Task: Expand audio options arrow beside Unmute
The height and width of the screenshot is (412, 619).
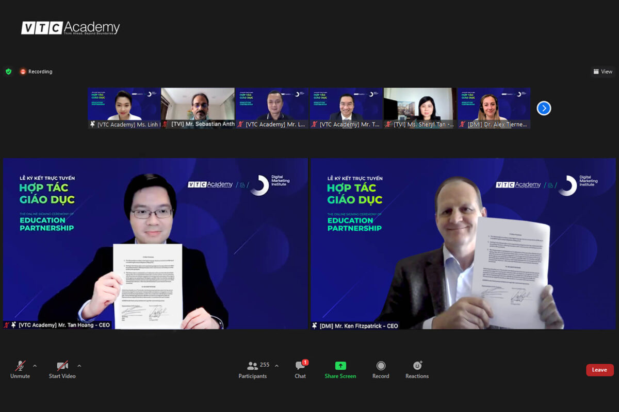Action: [x=35, y=366]
